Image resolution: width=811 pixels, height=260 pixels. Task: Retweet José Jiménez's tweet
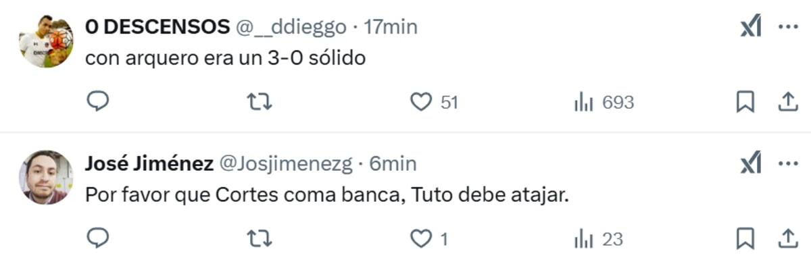[259, 238]
